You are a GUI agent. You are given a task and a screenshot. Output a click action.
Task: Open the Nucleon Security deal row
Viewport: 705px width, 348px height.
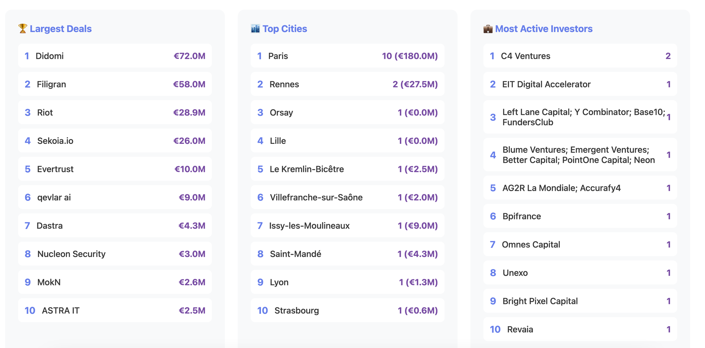[x=115, y=254]
